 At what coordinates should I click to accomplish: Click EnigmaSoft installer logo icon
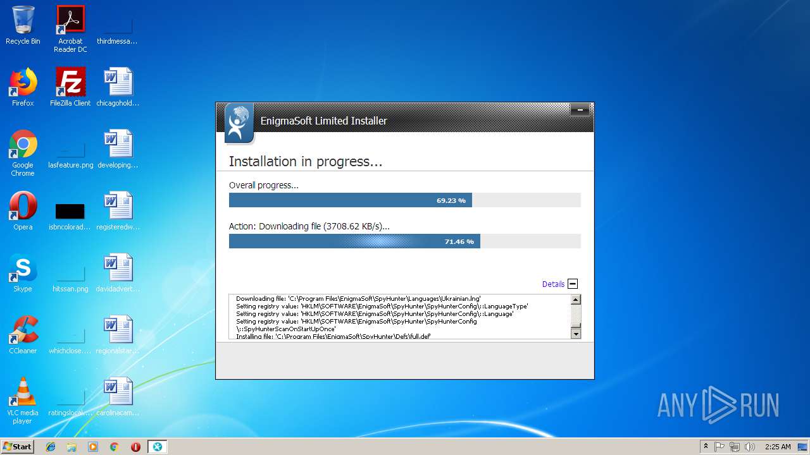coord(239,123)
